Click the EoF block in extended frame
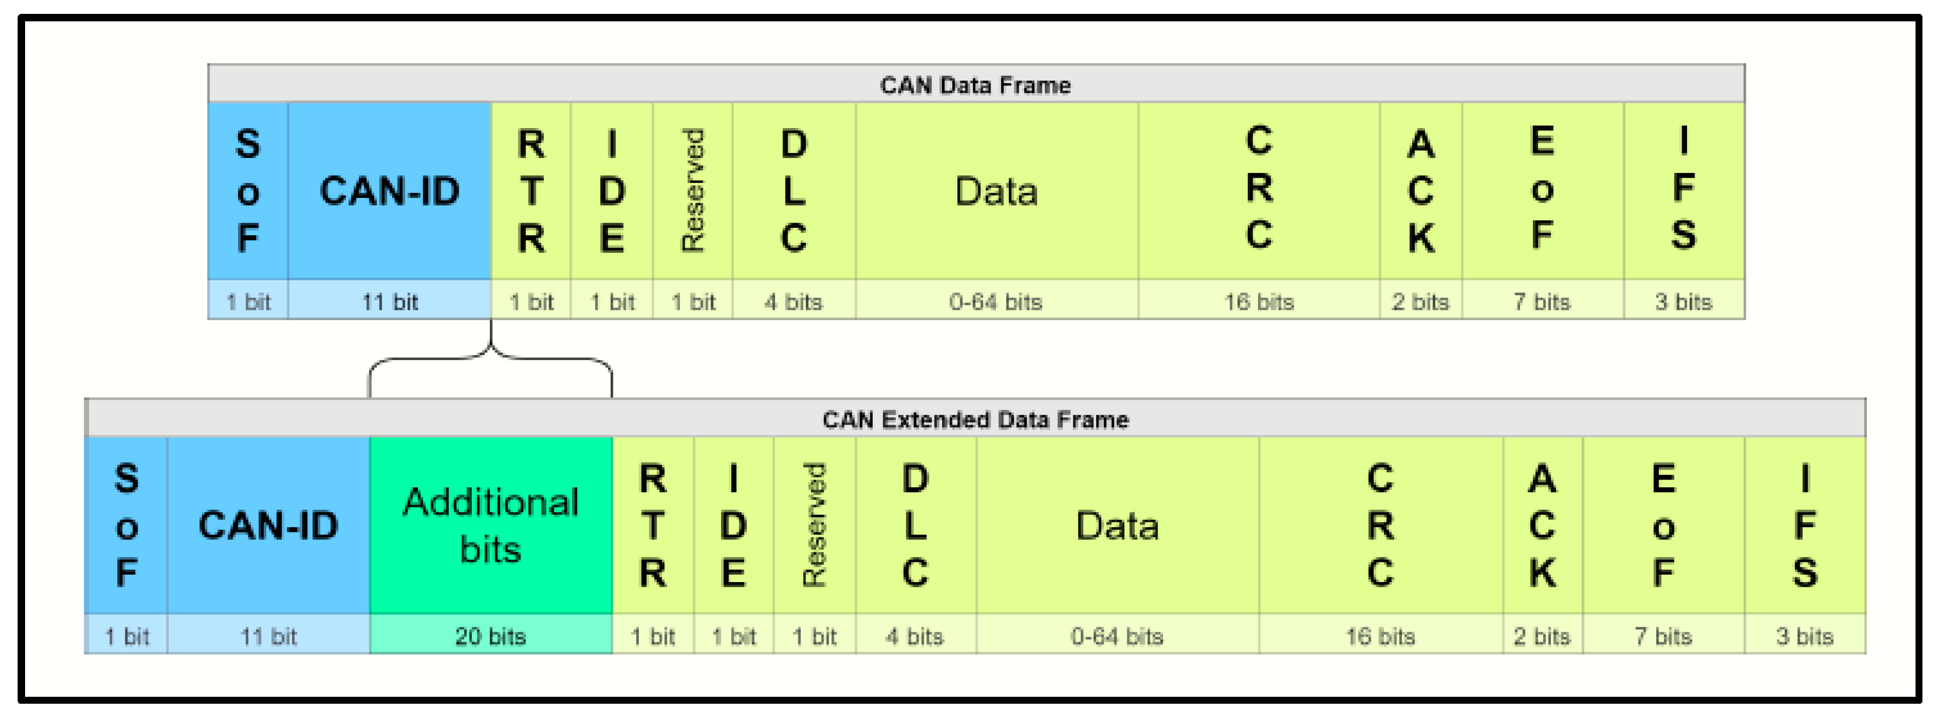Image resolution: width=1939 pixels, height=716 pixels. click(1664, 525)
